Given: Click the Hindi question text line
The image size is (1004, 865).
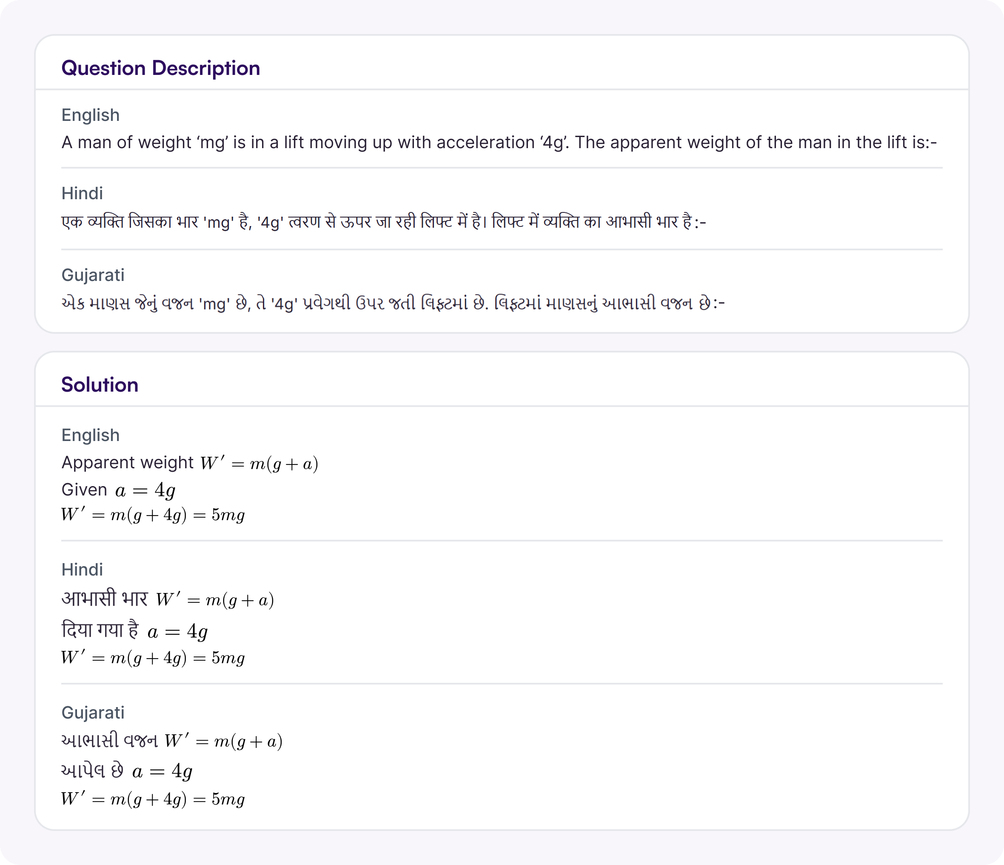Looking at the screenshot, I should coord(384,222).
